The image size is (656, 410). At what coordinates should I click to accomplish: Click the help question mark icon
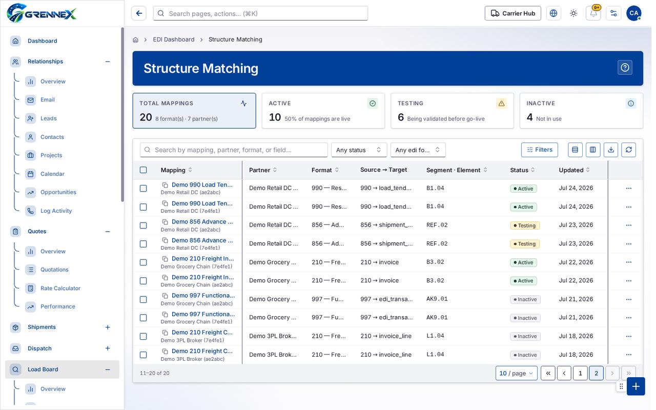click(x=625, y=68)
